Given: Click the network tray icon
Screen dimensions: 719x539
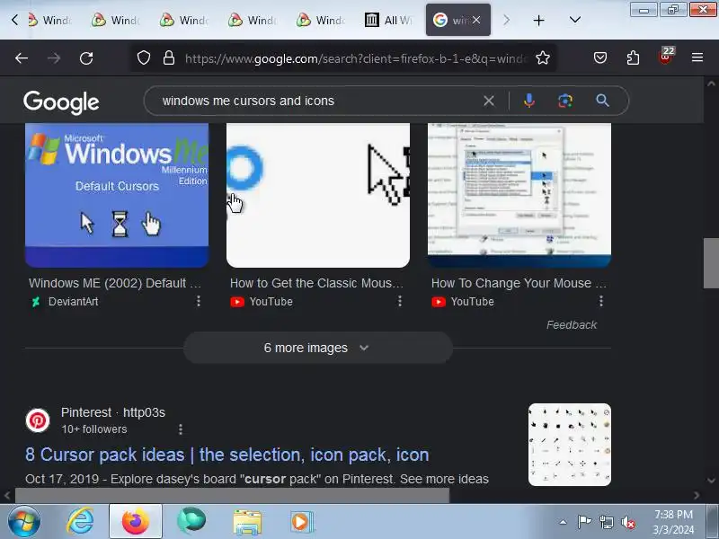Looking at the screenshot, I should 606,522.
